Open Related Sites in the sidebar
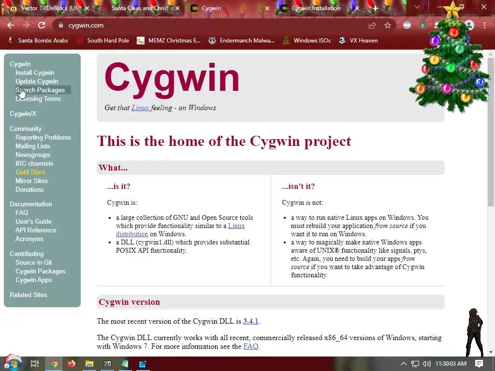Screen dimensions: 495x371 29,295
